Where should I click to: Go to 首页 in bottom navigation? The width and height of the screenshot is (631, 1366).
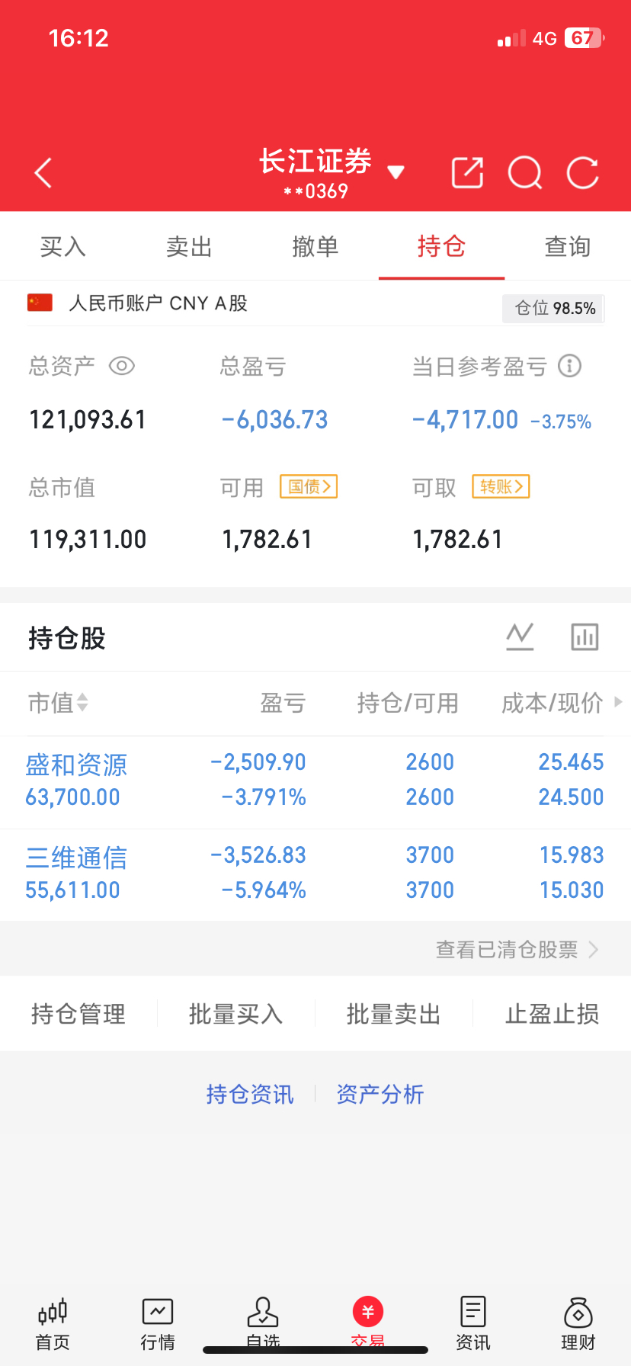pyautogui.click(x=53, y=1324)
